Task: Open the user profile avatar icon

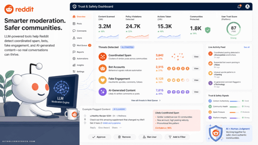Action: tap(247, 6)
